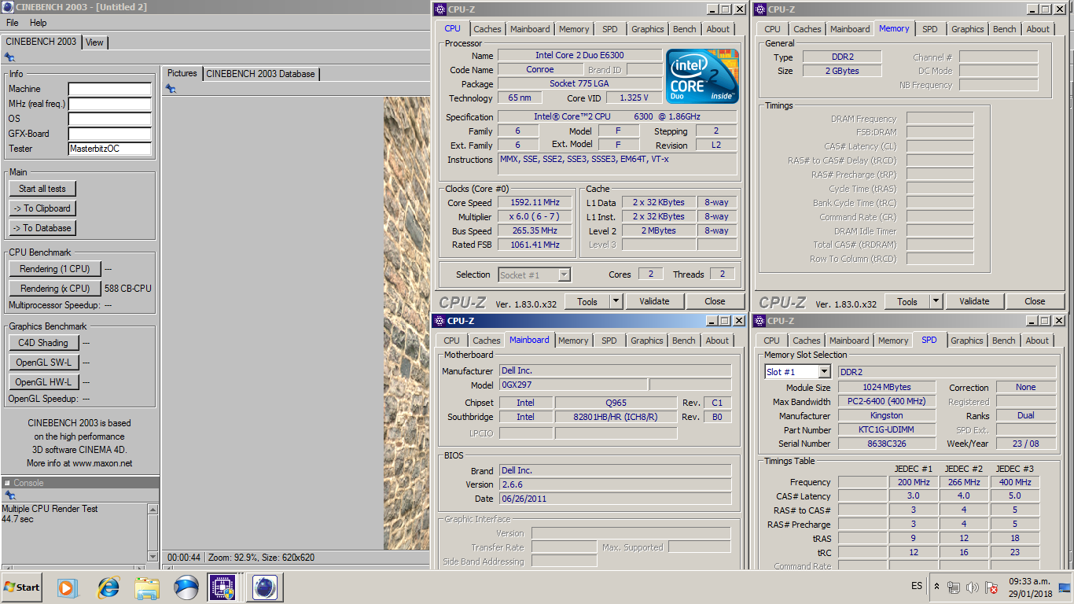Click the Intel Core 2 Duo E6300 name
Image resolution: width=1074 pixels, height=604 pixels.
[580, 56]
